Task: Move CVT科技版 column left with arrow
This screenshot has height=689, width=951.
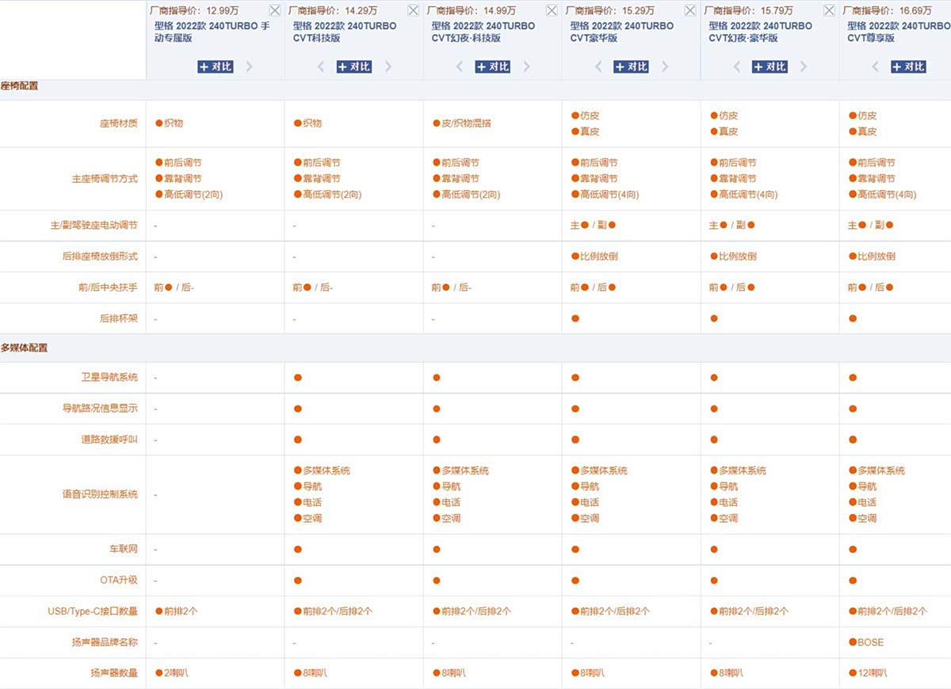Action: [322, 67]
